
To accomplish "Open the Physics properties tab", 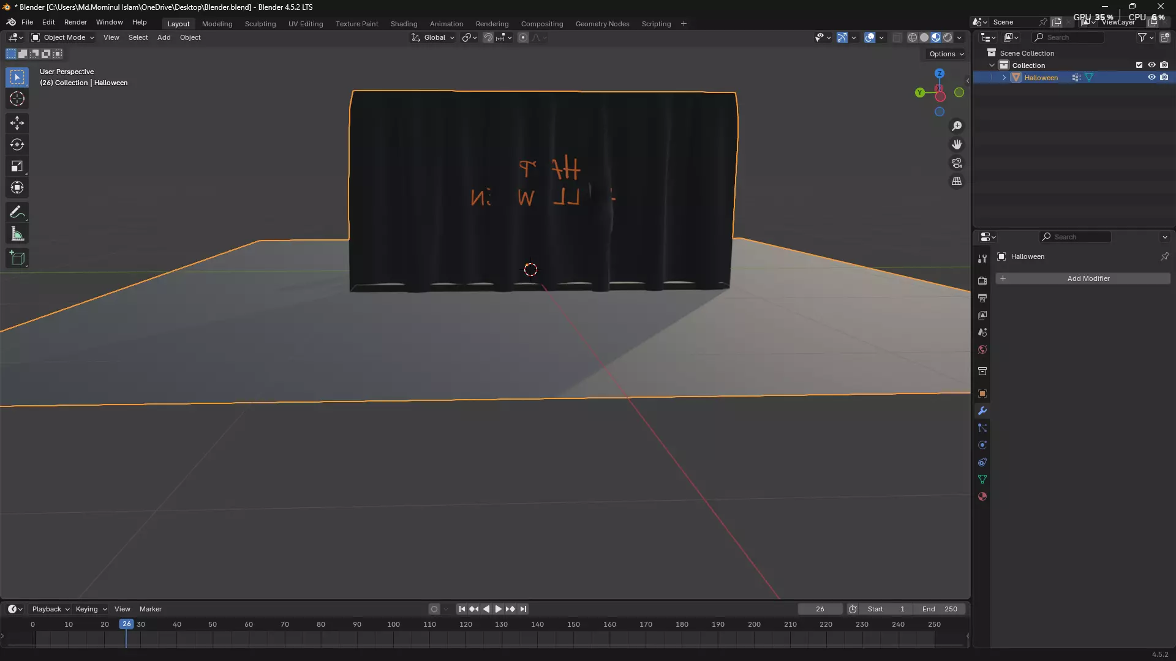I will [x=982, y=445].
